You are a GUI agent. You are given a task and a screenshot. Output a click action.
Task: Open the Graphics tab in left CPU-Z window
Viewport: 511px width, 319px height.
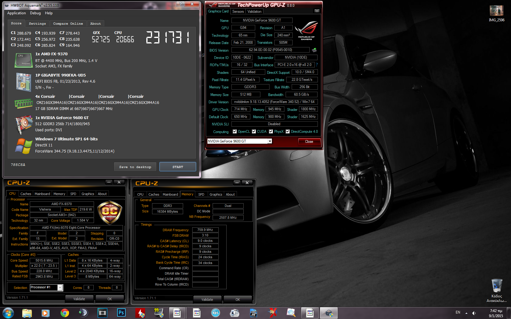click(88, 194)
